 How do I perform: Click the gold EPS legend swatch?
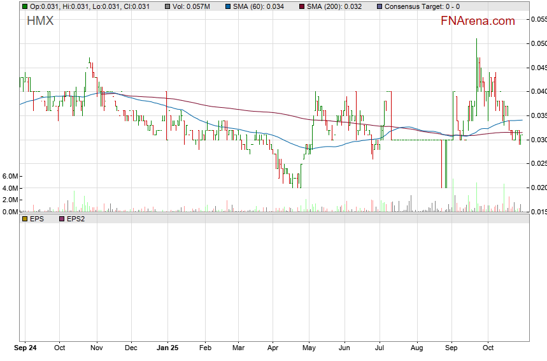point(24,219)
